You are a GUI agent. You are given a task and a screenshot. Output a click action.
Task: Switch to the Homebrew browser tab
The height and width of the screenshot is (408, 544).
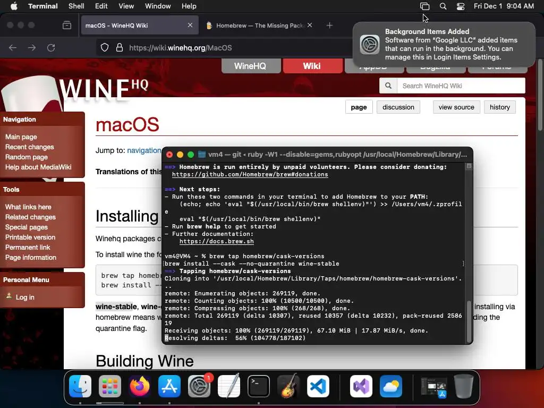(x=259, y=25)
